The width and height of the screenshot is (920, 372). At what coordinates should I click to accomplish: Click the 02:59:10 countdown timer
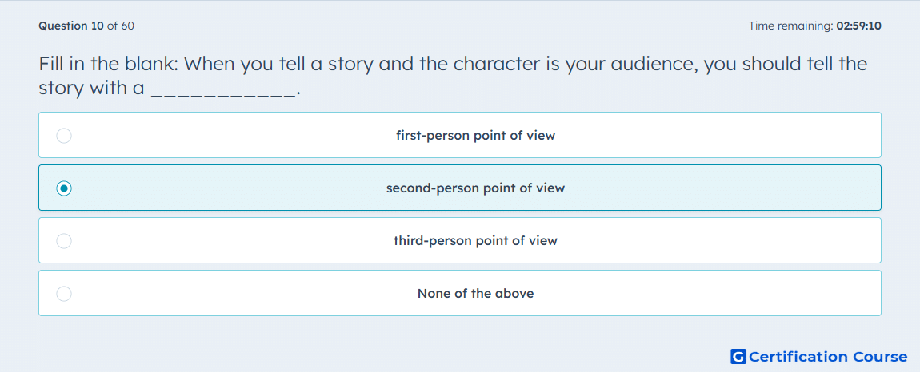point(858,26)
